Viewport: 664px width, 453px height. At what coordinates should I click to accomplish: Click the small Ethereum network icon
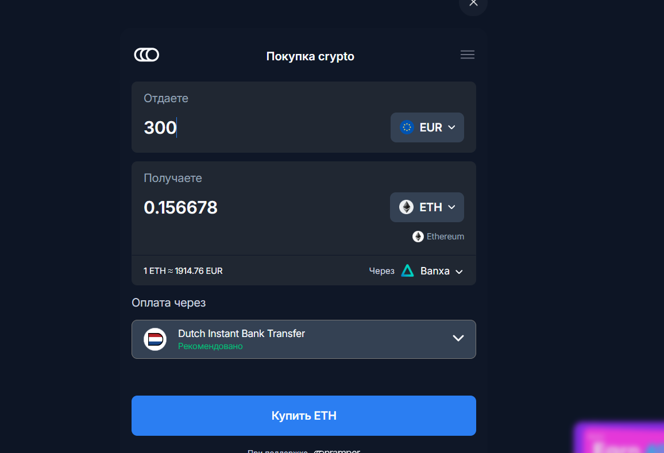(x=418, y=237)
